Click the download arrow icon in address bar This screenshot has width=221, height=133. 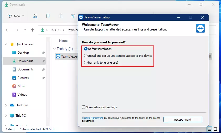click(42, 30)
